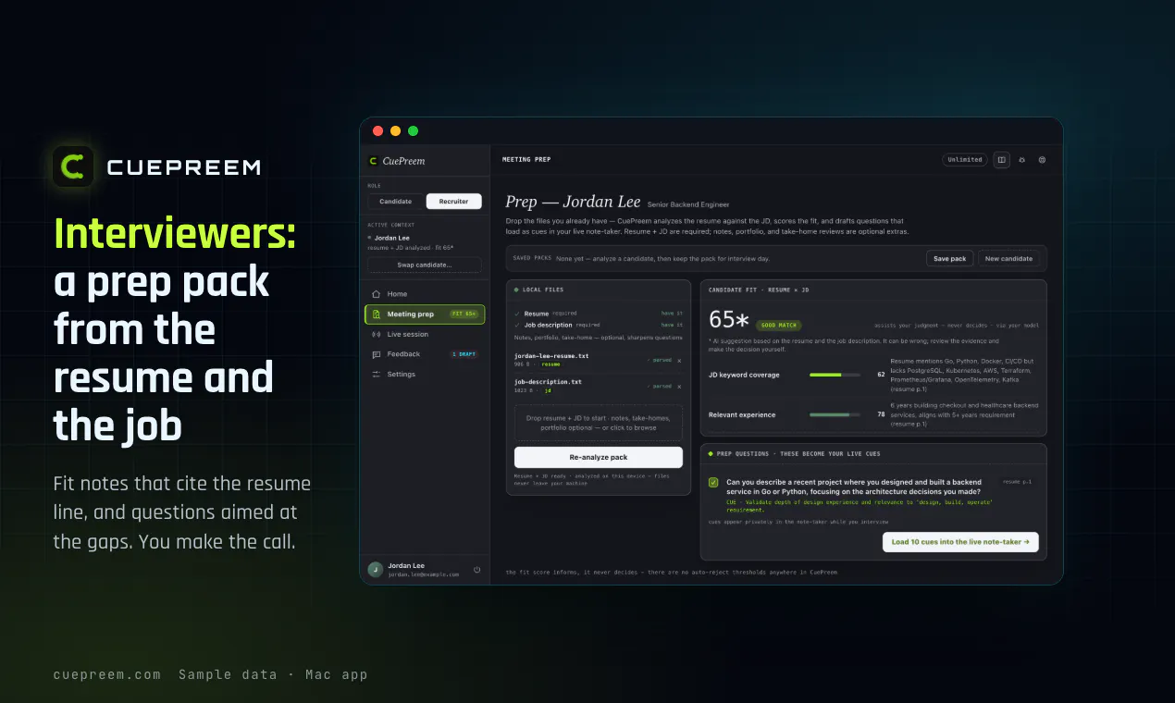
Task: Click the Resume required row
Action: point(599,314)
